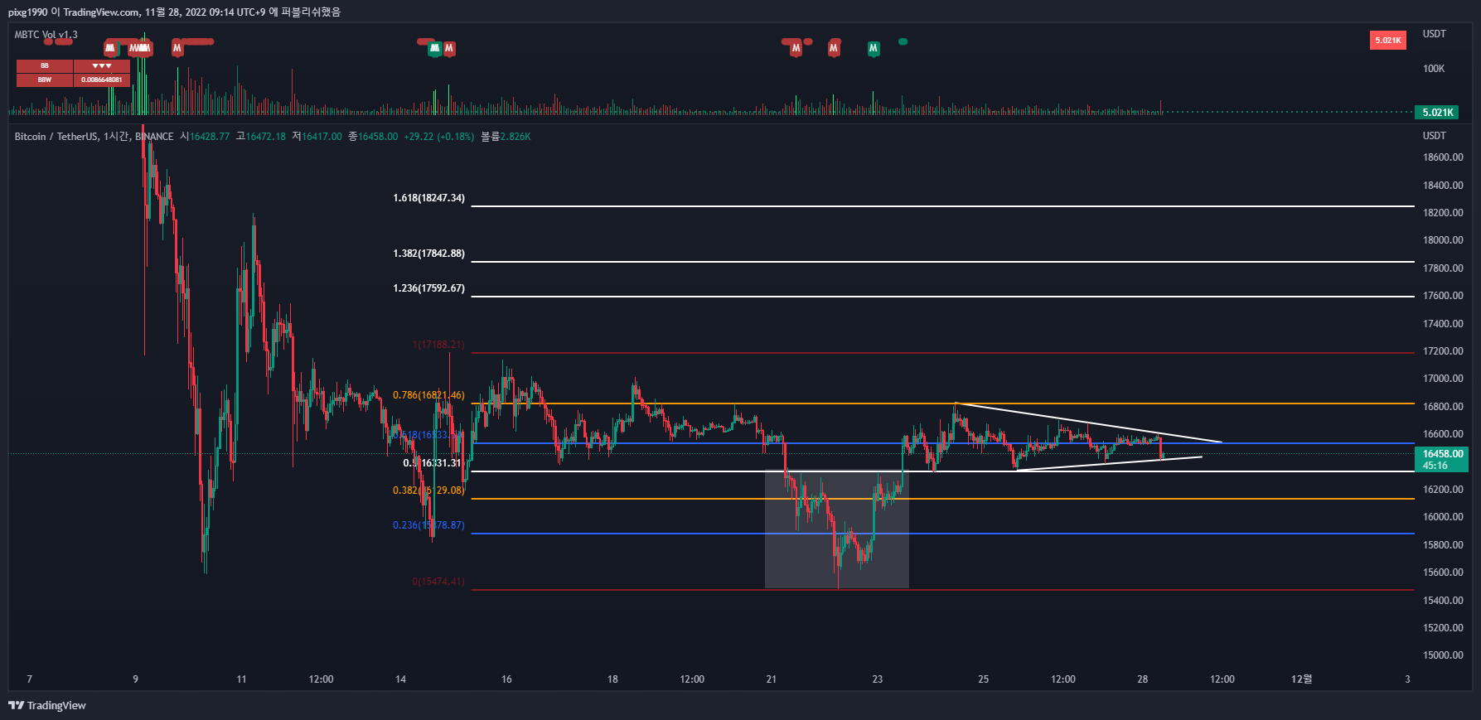Click the 12월 month label on time axis
This screenshot has width=1481, height=720.
click(1302, 679)
